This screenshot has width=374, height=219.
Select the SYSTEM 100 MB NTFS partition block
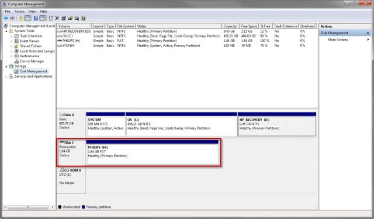click(105, 124)
